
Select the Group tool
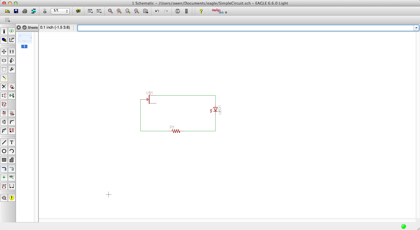tap(4, 69)
